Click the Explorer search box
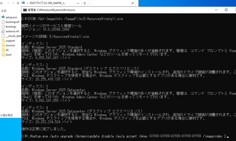 click(x=113, y=3)
